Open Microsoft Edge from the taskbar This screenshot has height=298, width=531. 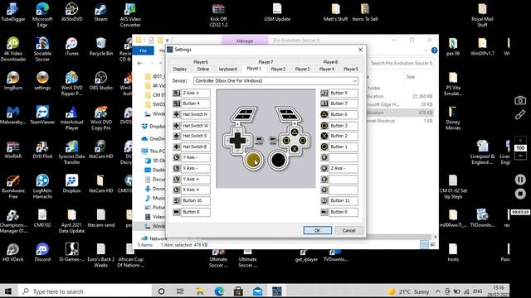click(x=219, y=291)
